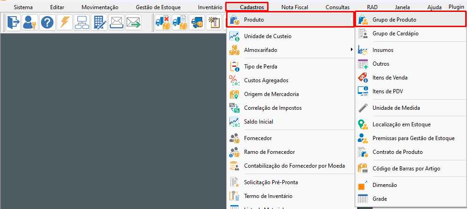The image size is (467, 209).
Task: Click the envelope inbox toolbar icon
Action: tap(116, 23)
